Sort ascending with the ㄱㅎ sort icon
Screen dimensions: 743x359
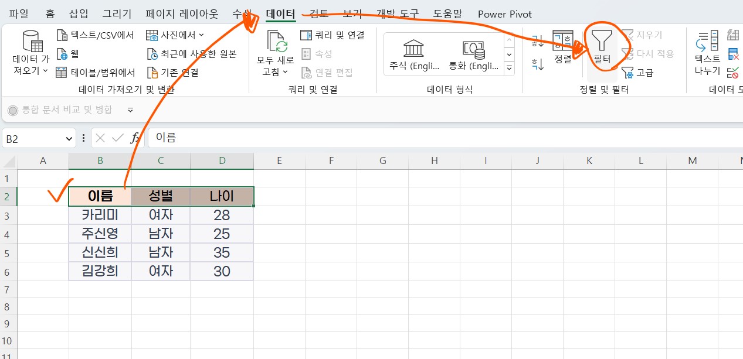(537, 40)
